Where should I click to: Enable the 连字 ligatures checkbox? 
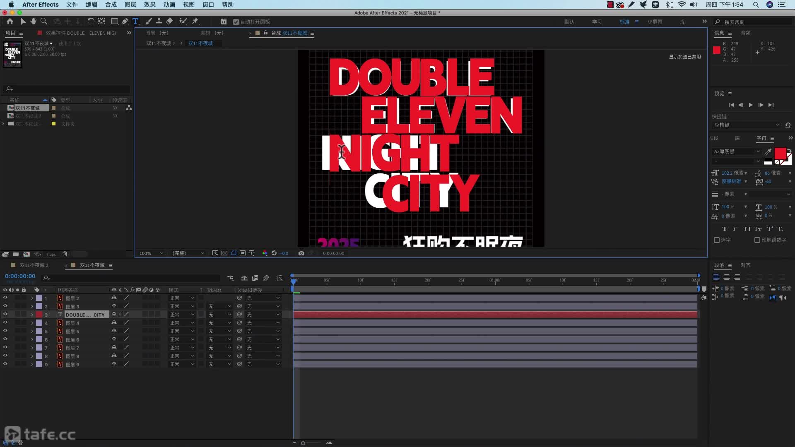pos(717,240)
